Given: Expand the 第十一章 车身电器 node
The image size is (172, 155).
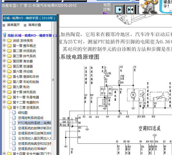Looking at the screenshot, I should tap(4, 97).
